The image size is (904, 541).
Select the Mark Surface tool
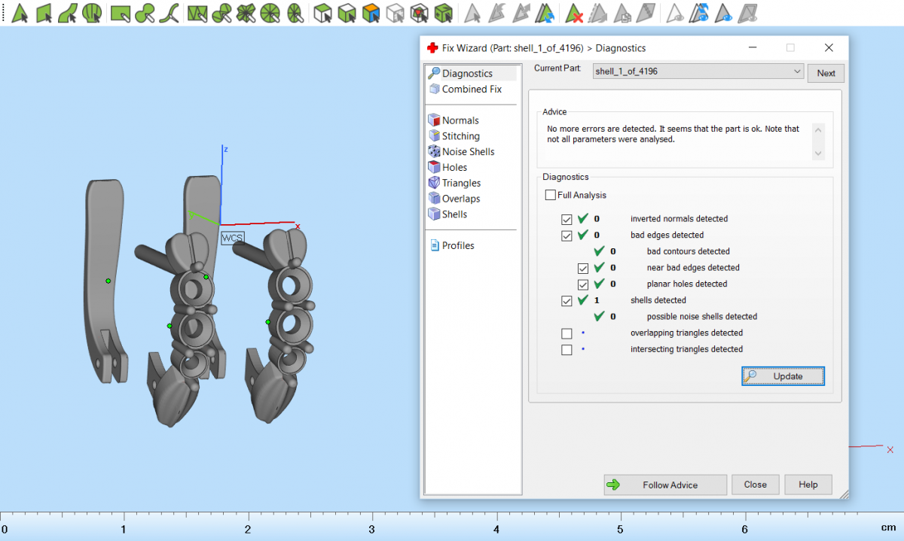(68, 13)
